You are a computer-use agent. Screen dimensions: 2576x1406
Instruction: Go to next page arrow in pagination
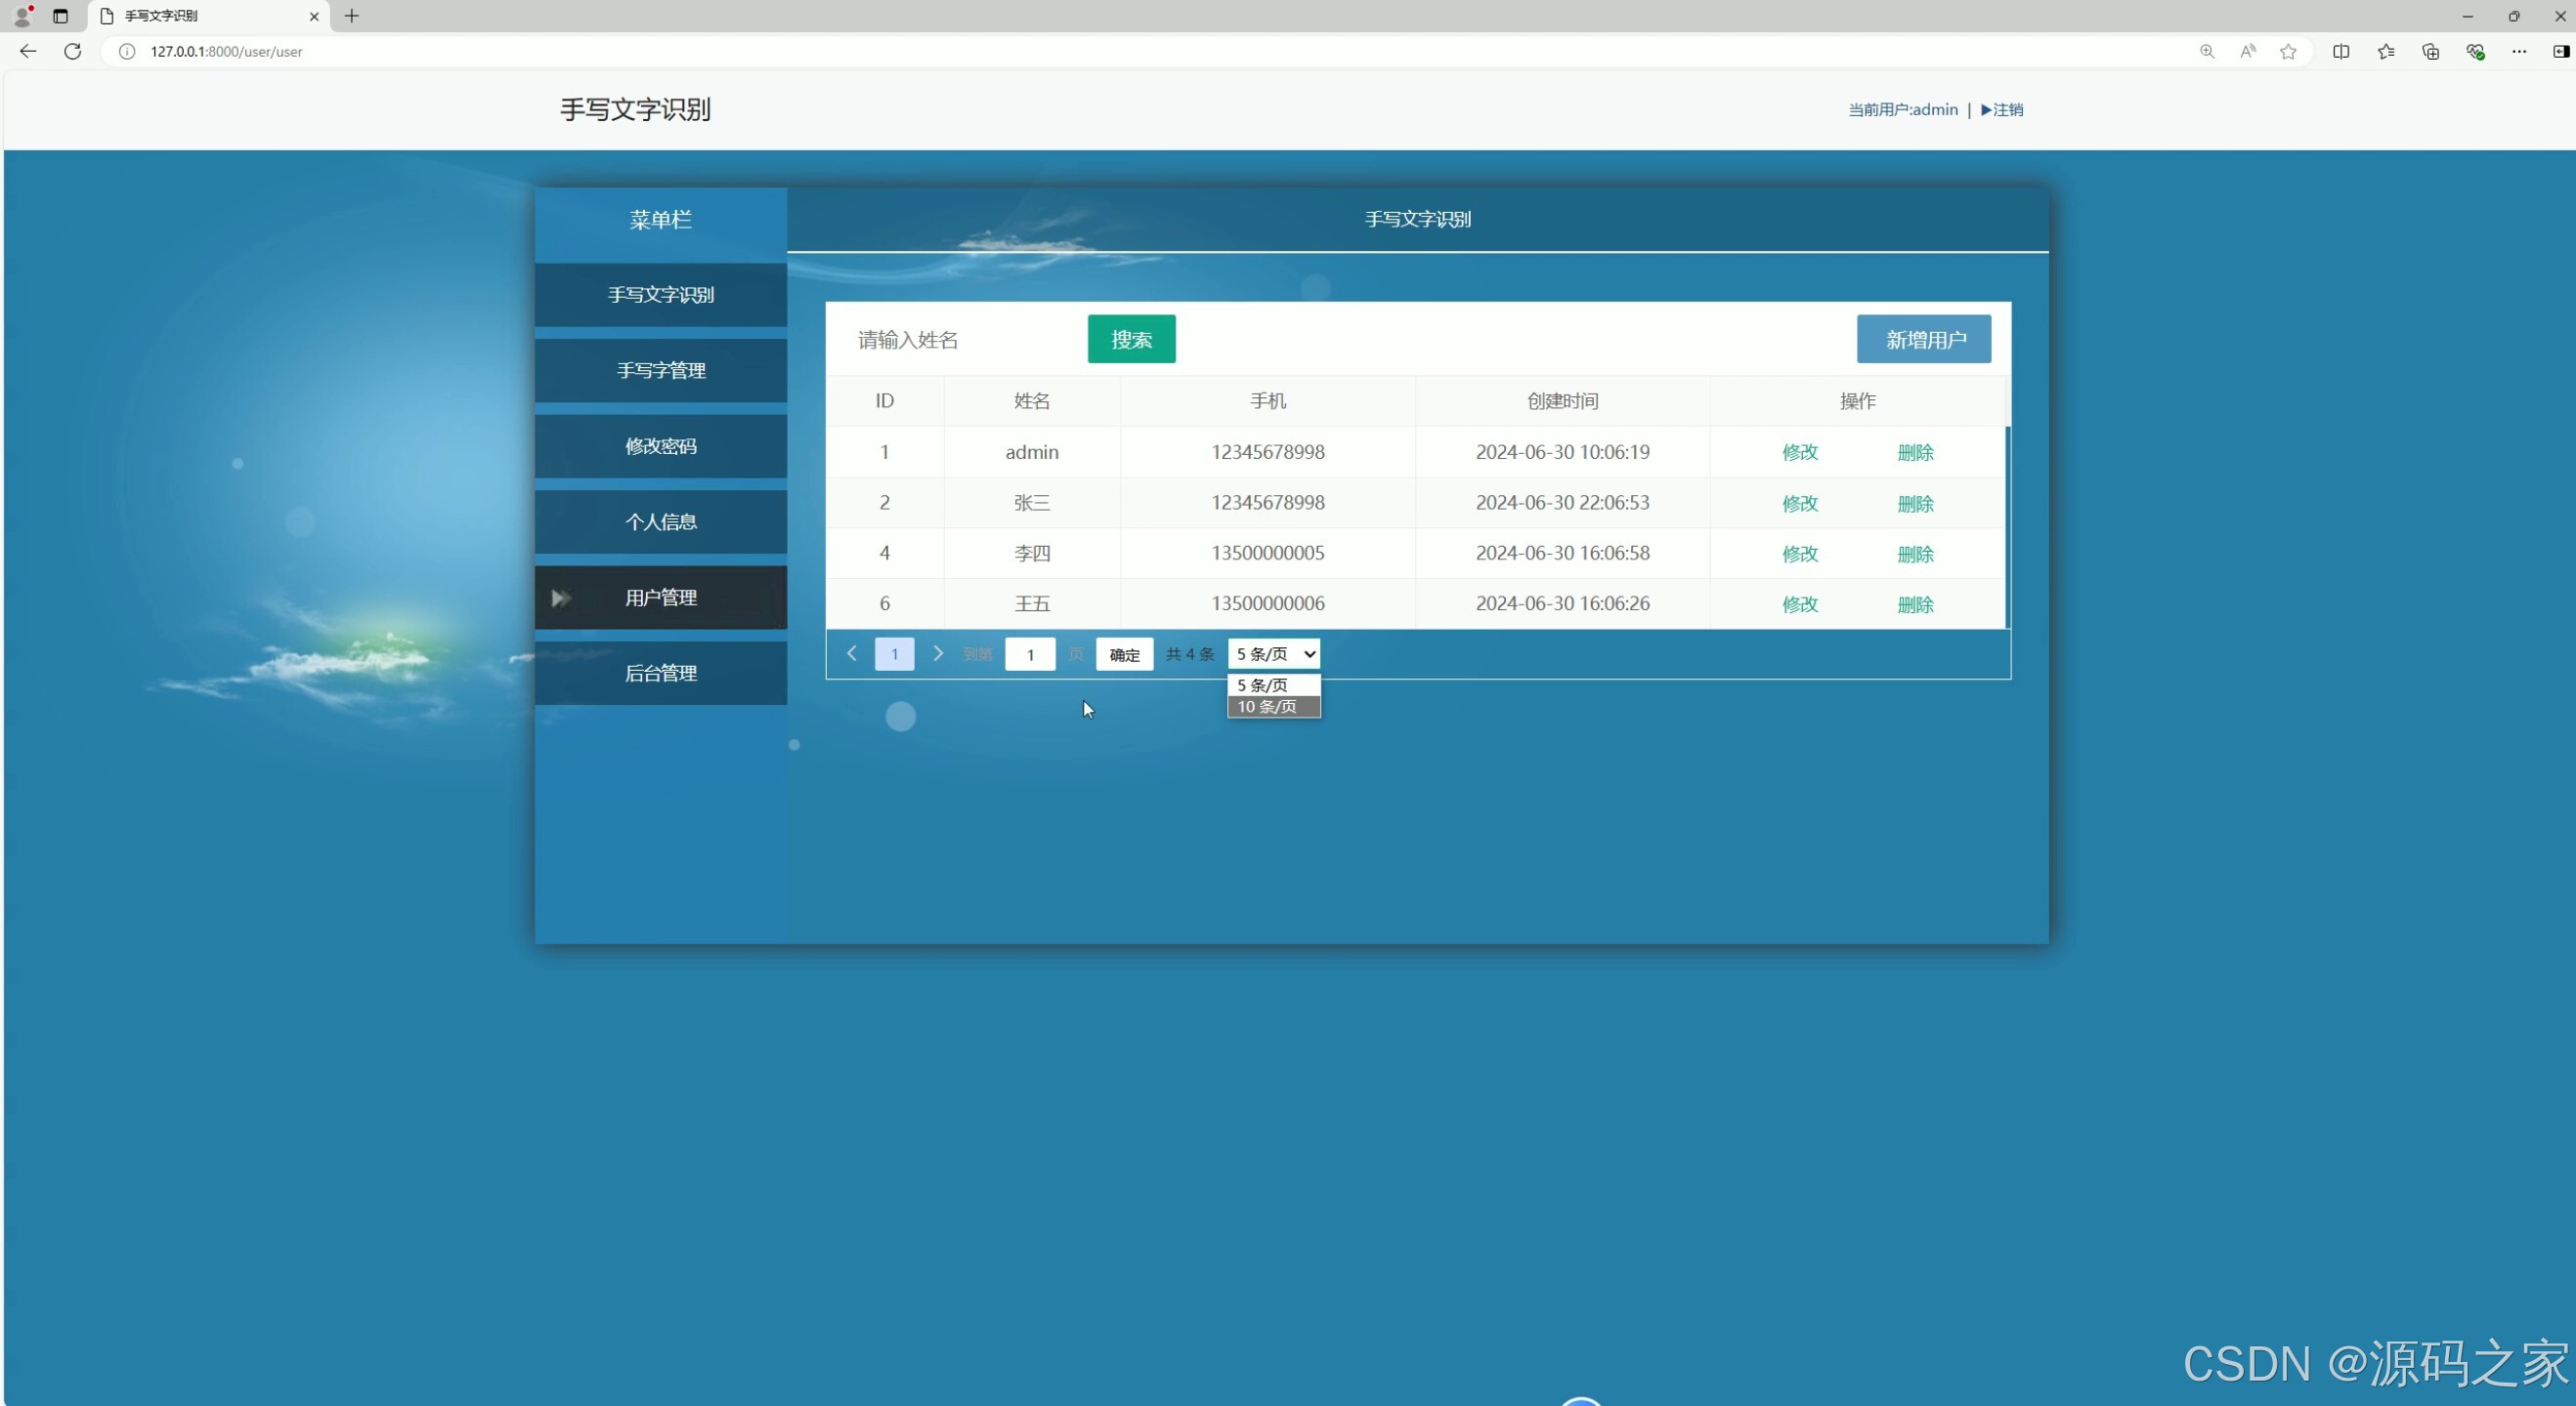[937, 653]
